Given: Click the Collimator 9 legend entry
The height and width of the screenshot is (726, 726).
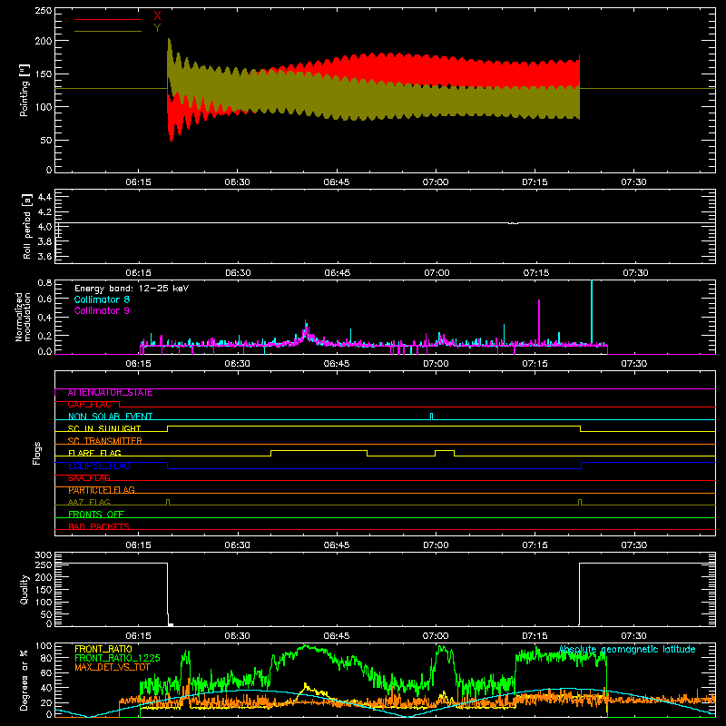Looking at the screenshot, I should tap(102, 310).
